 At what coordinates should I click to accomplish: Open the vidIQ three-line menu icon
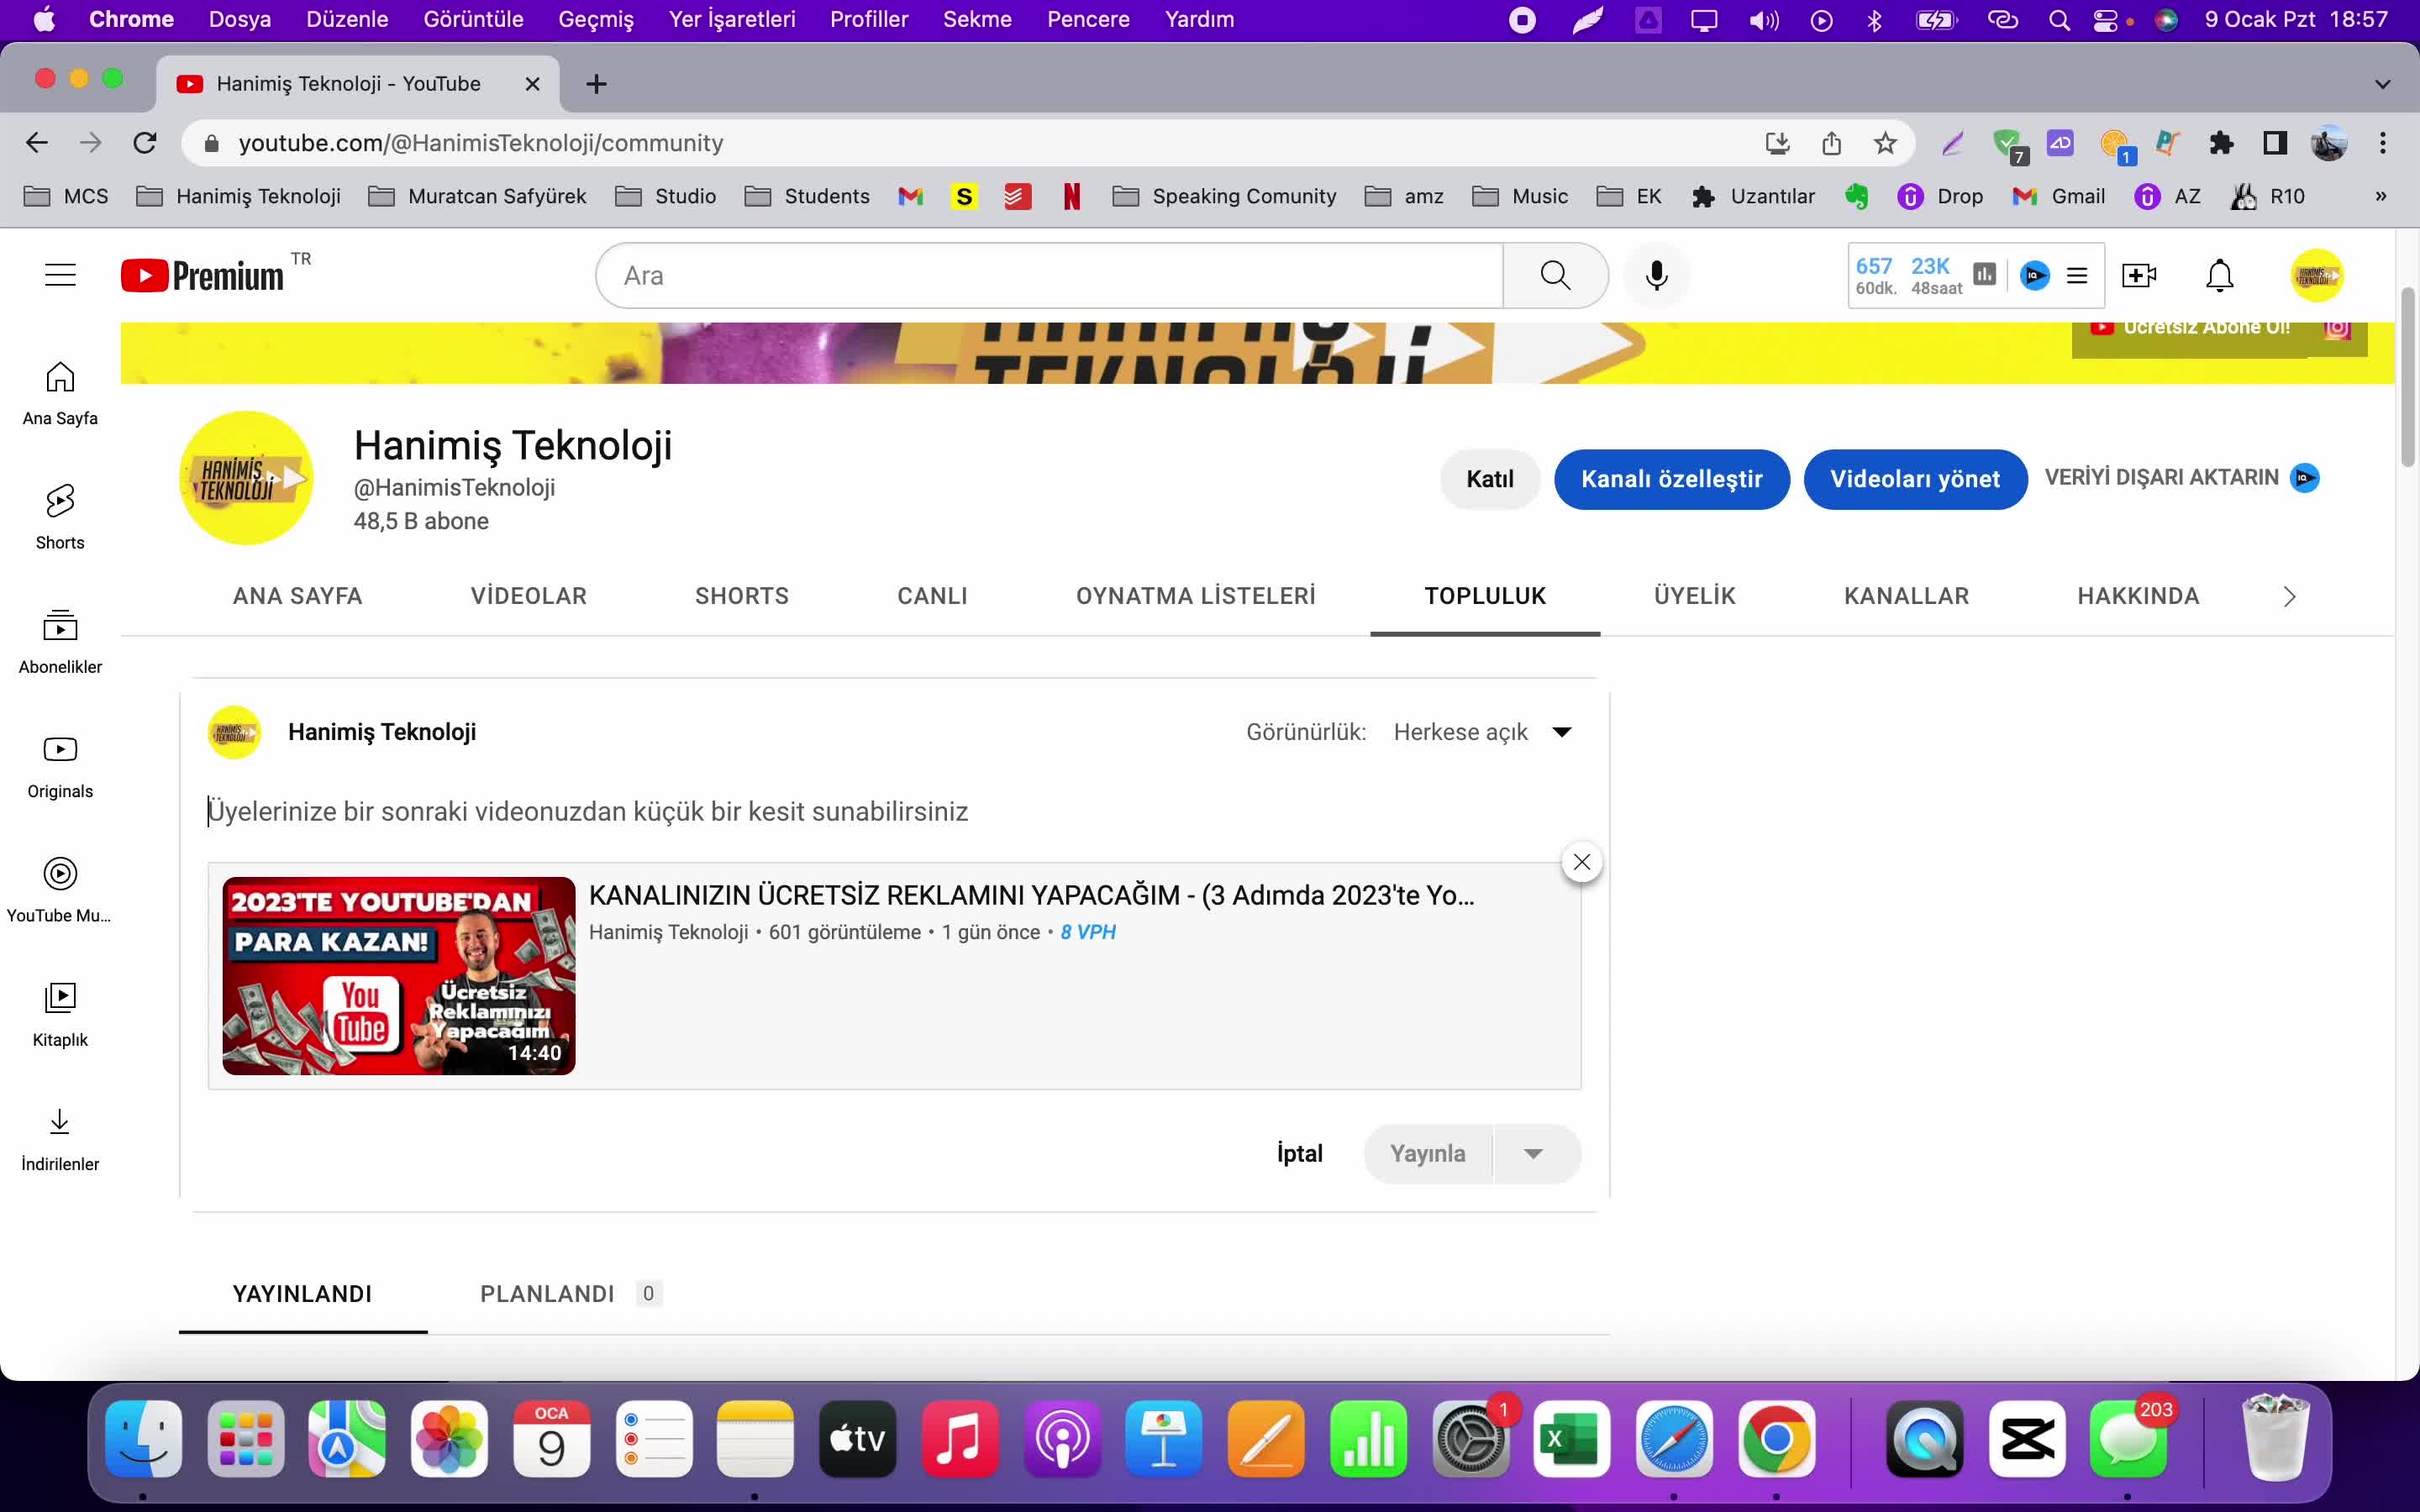[2077, 275]
